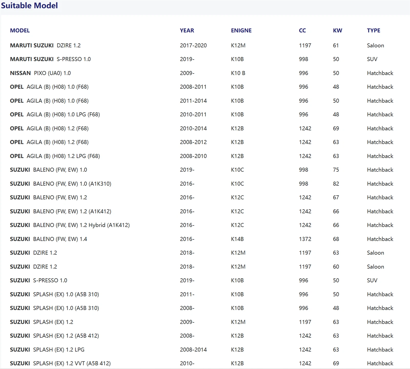
Task: Click NISSAN PIXO (UA0) 1.0 model cell
Action: tap(40, 73)
